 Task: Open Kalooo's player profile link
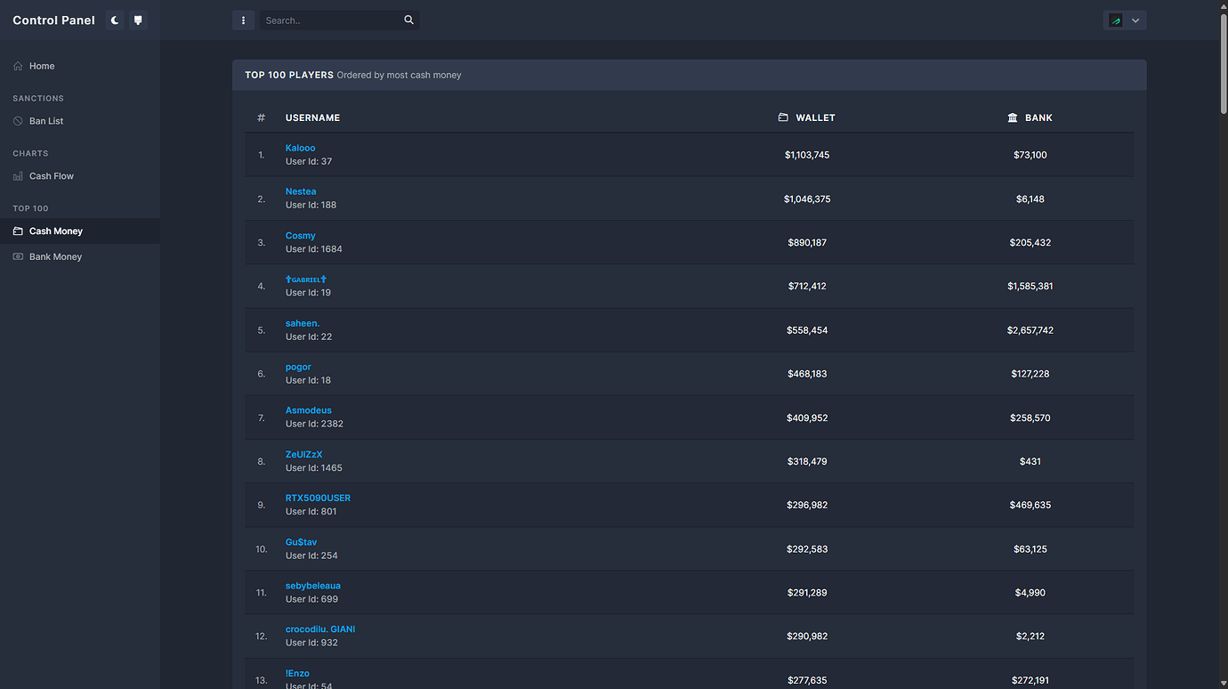300,147
